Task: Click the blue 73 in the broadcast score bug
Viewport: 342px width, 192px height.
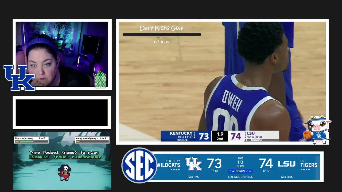Action: [204, 136]
